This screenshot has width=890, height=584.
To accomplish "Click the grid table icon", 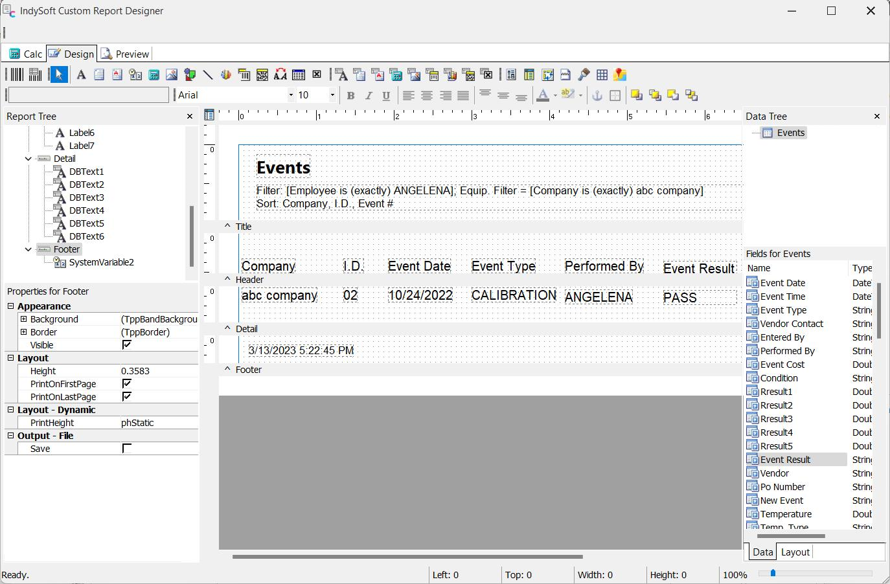I will click(x=602, y=75).
